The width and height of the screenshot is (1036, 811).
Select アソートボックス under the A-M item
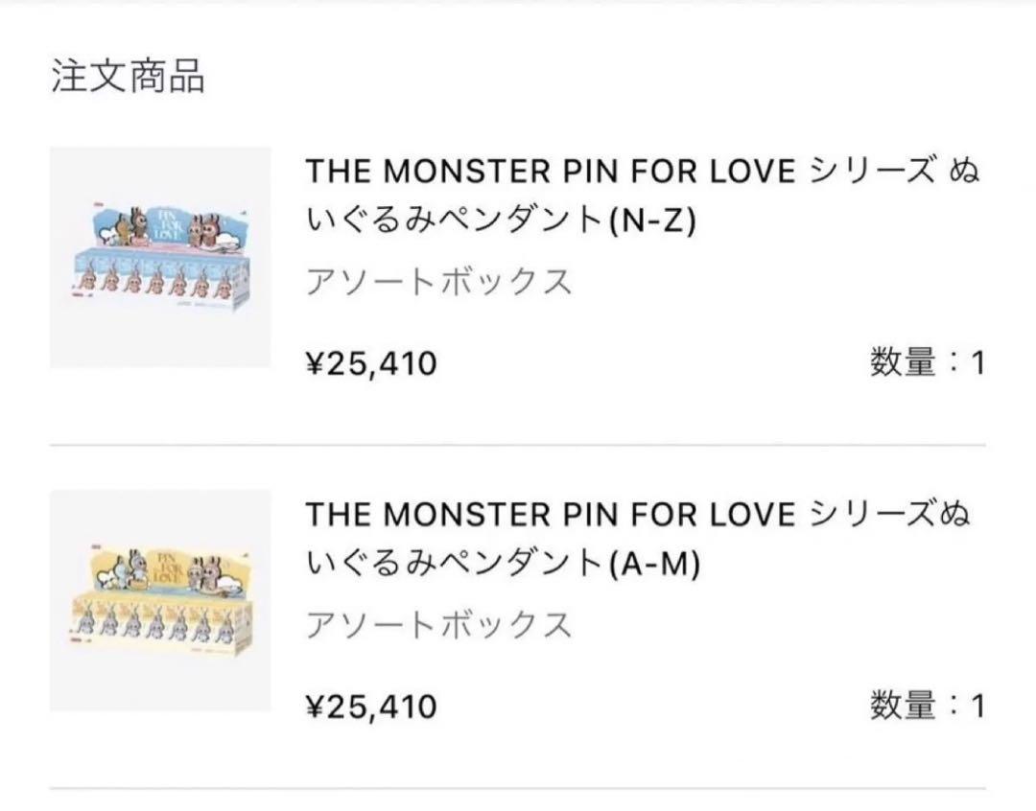[x=438, y=625]
